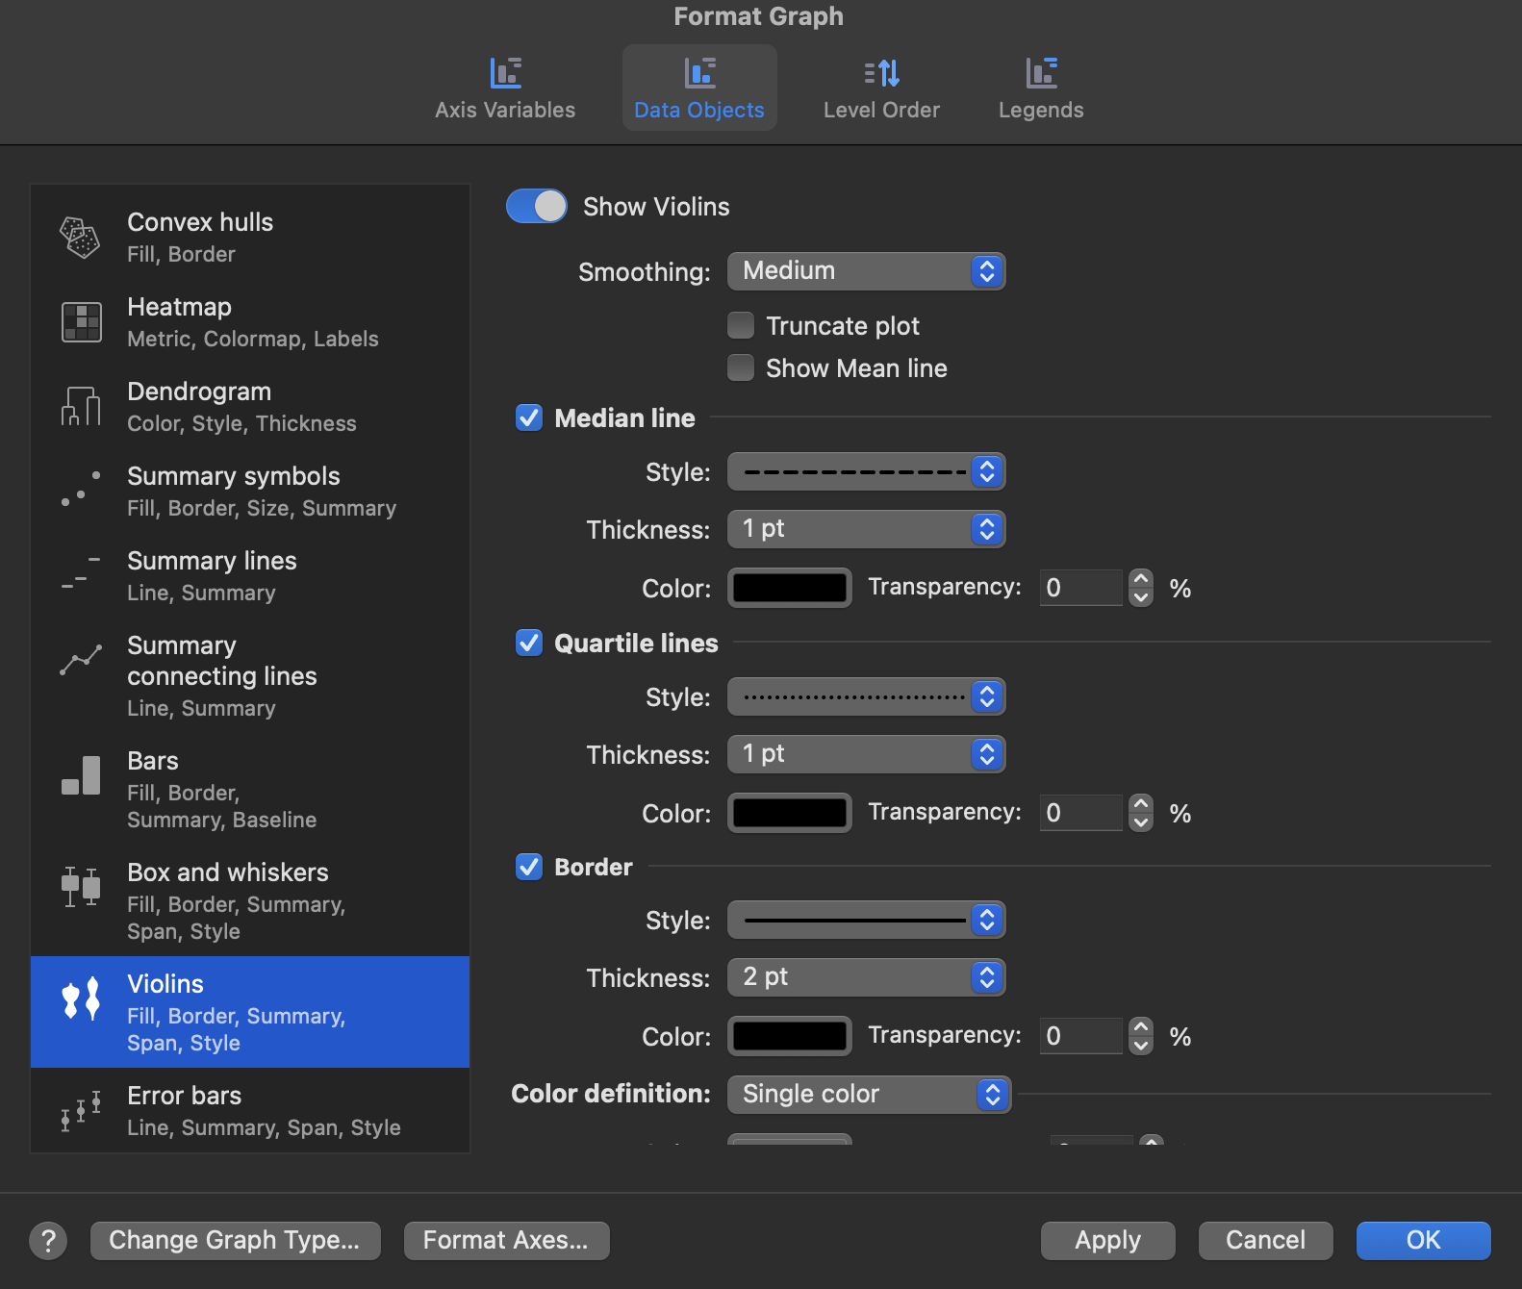Click the Median line Transparency stepper
1522x1289 pixels.
click(x=1141, y=588)
